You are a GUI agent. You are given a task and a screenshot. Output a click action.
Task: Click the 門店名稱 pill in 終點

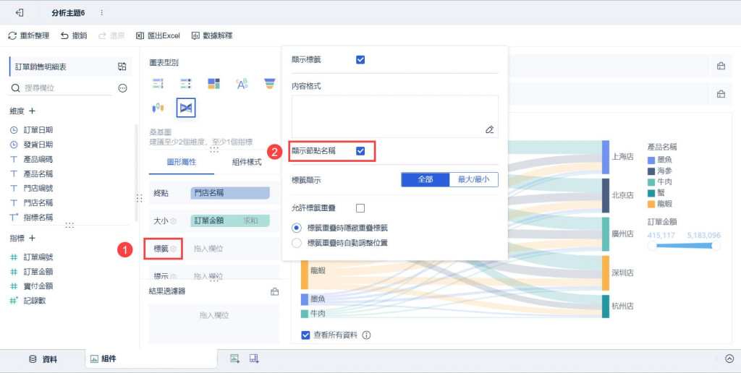coord(230,193)
